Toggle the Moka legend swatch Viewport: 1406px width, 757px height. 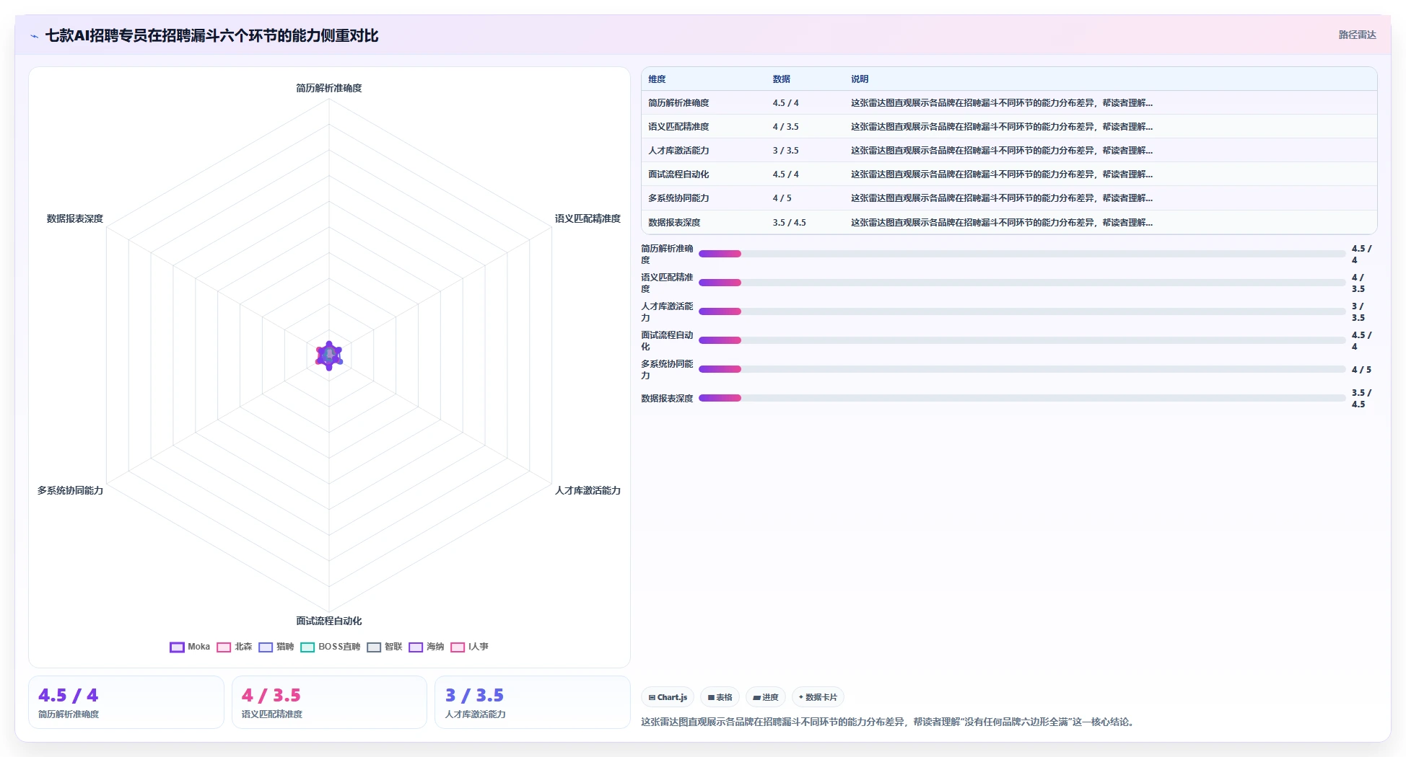click(x=177, y=647)
